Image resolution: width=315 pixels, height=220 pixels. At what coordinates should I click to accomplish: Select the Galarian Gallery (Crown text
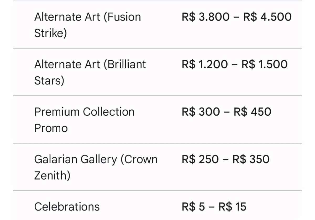[96, 159]
